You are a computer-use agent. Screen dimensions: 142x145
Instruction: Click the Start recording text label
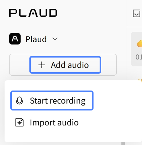coord(58,101)
